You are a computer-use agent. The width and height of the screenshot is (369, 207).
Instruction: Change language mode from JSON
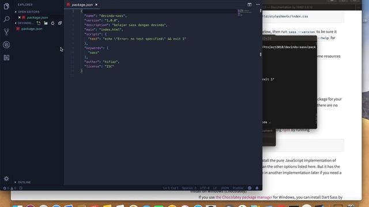coord(225,188)
